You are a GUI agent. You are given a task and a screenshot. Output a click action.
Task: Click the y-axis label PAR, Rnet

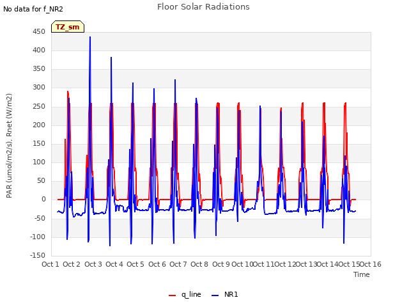[x=9, y=146]
